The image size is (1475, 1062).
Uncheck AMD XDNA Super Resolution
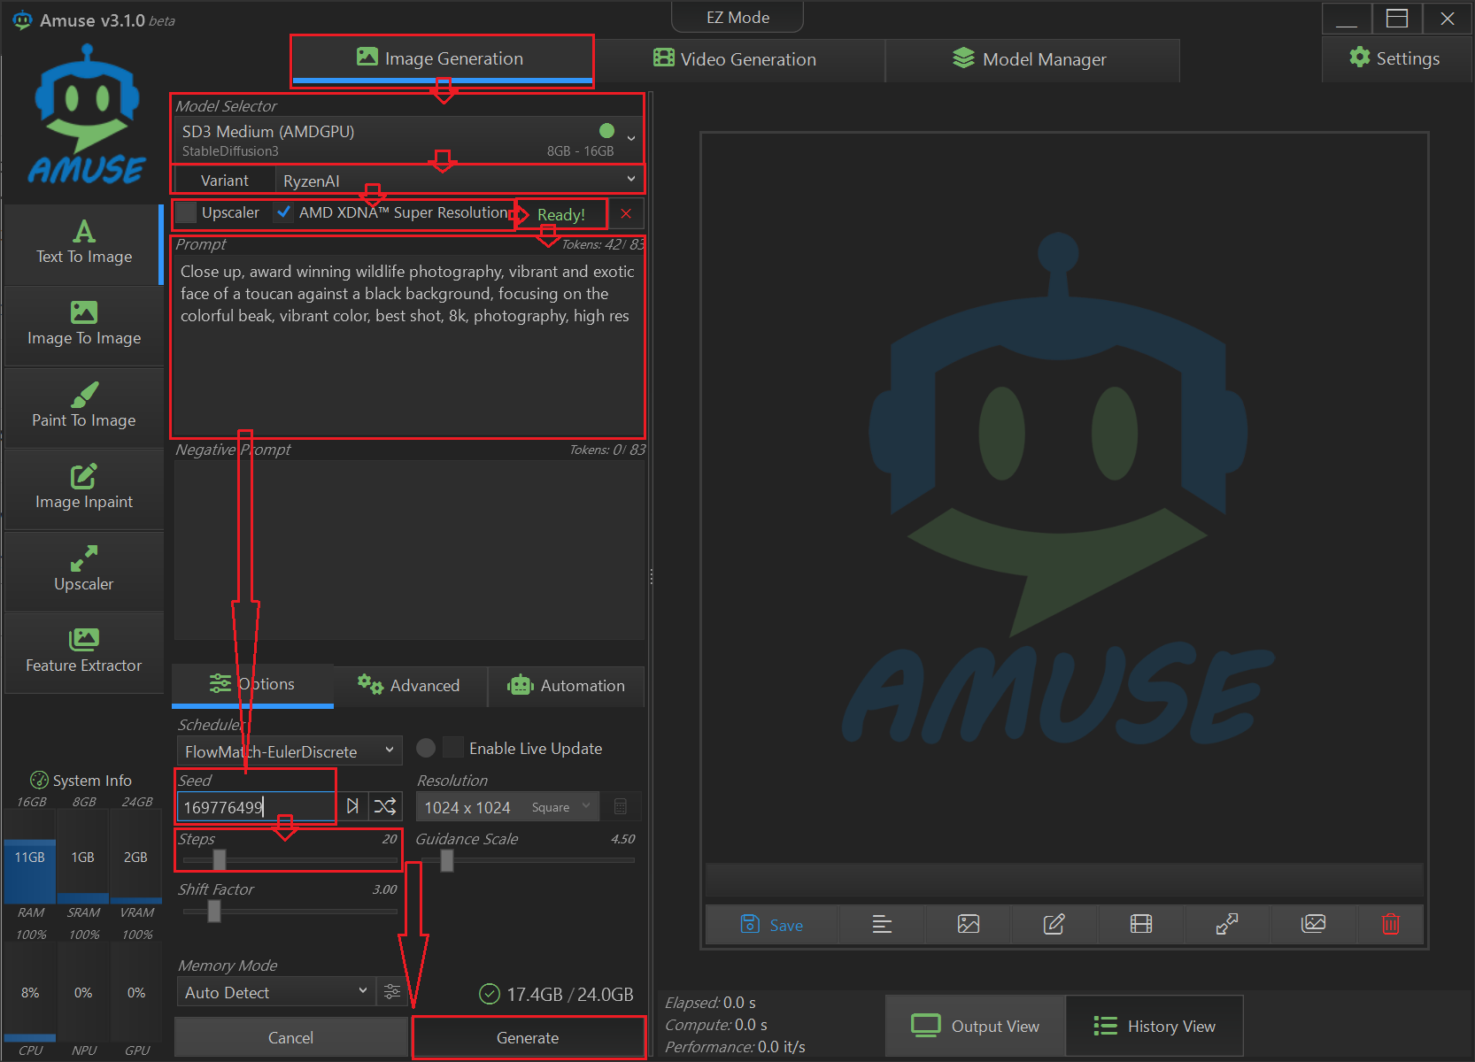click(284, 213)
